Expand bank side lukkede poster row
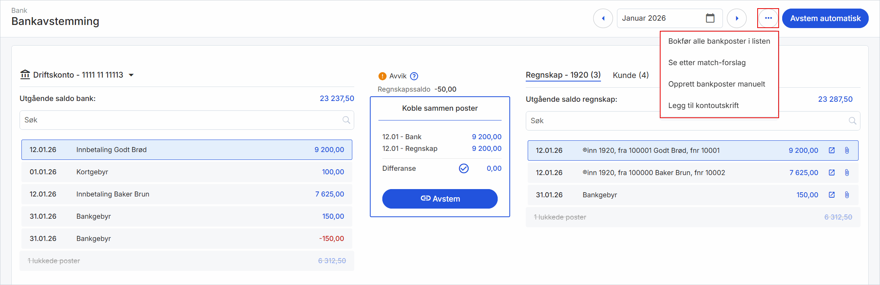 coord(187,261)
